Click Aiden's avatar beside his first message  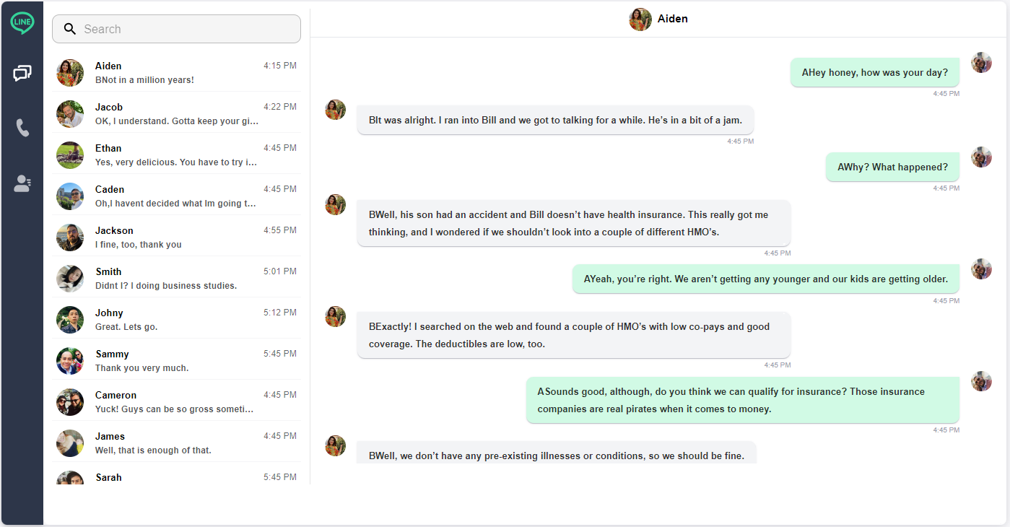pos(335,110)
